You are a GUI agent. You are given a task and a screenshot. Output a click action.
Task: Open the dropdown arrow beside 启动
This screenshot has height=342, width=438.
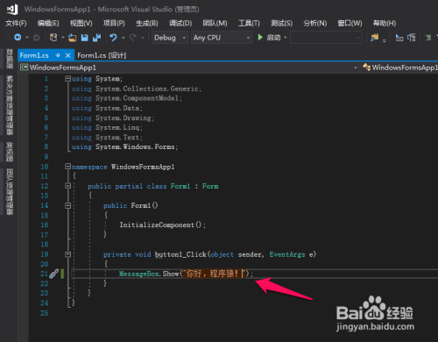(286, 38)
